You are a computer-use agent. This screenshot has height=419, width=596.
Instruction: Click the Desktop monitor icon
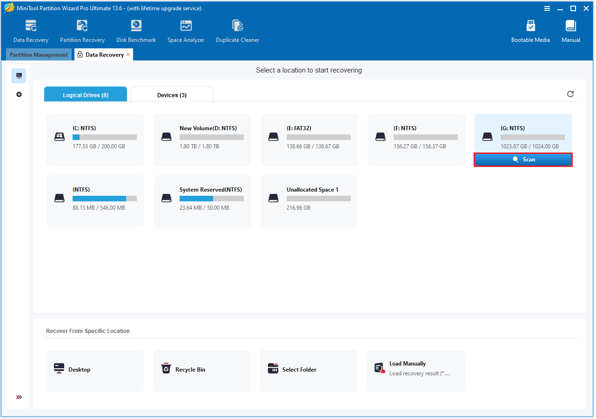[59, 369]
